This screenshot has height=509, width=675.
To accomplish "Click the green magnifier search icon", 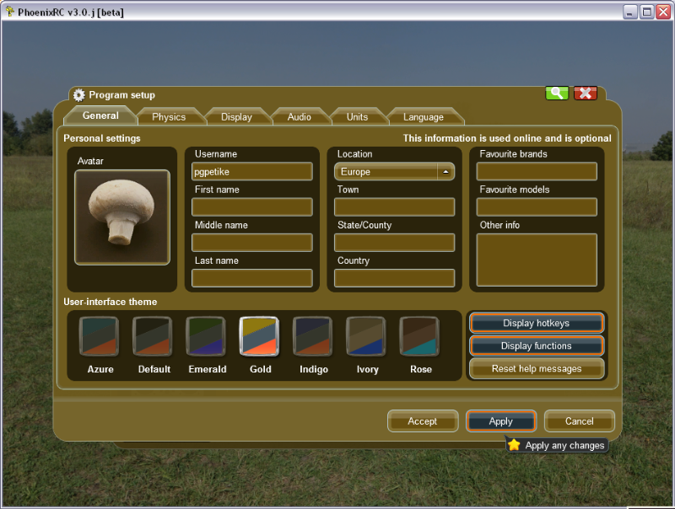I will coord(557,94).
